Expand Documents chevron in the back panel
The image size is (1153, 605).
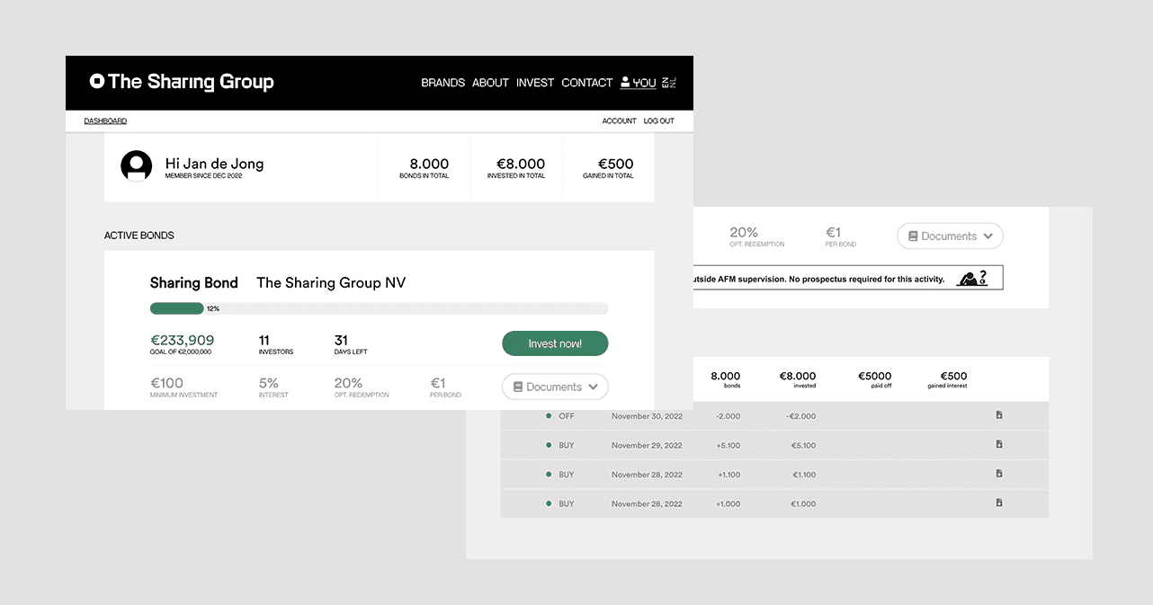[988, 236]
